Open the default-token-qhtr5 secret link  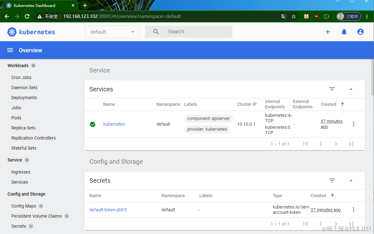pyautogui.click(x=108, y=210)
